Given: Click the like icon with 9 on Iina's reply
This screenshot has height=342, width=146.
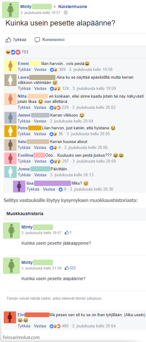Looking at the screenshot, I should (x=60, y=189).
